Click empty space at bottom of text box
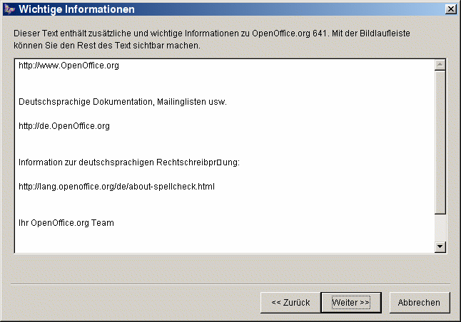This screenshot has height=322, width=461. (214, 242)
